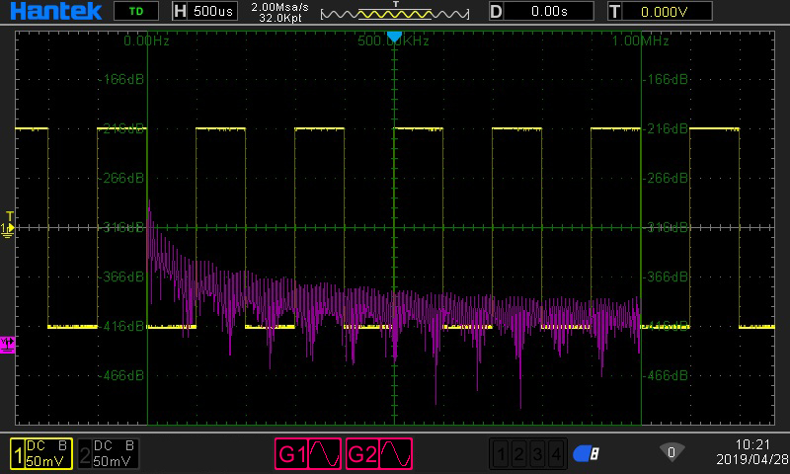Open channel 1 DC 50mV settings
This screenshot has height=474, width=790.
(41, 453)
